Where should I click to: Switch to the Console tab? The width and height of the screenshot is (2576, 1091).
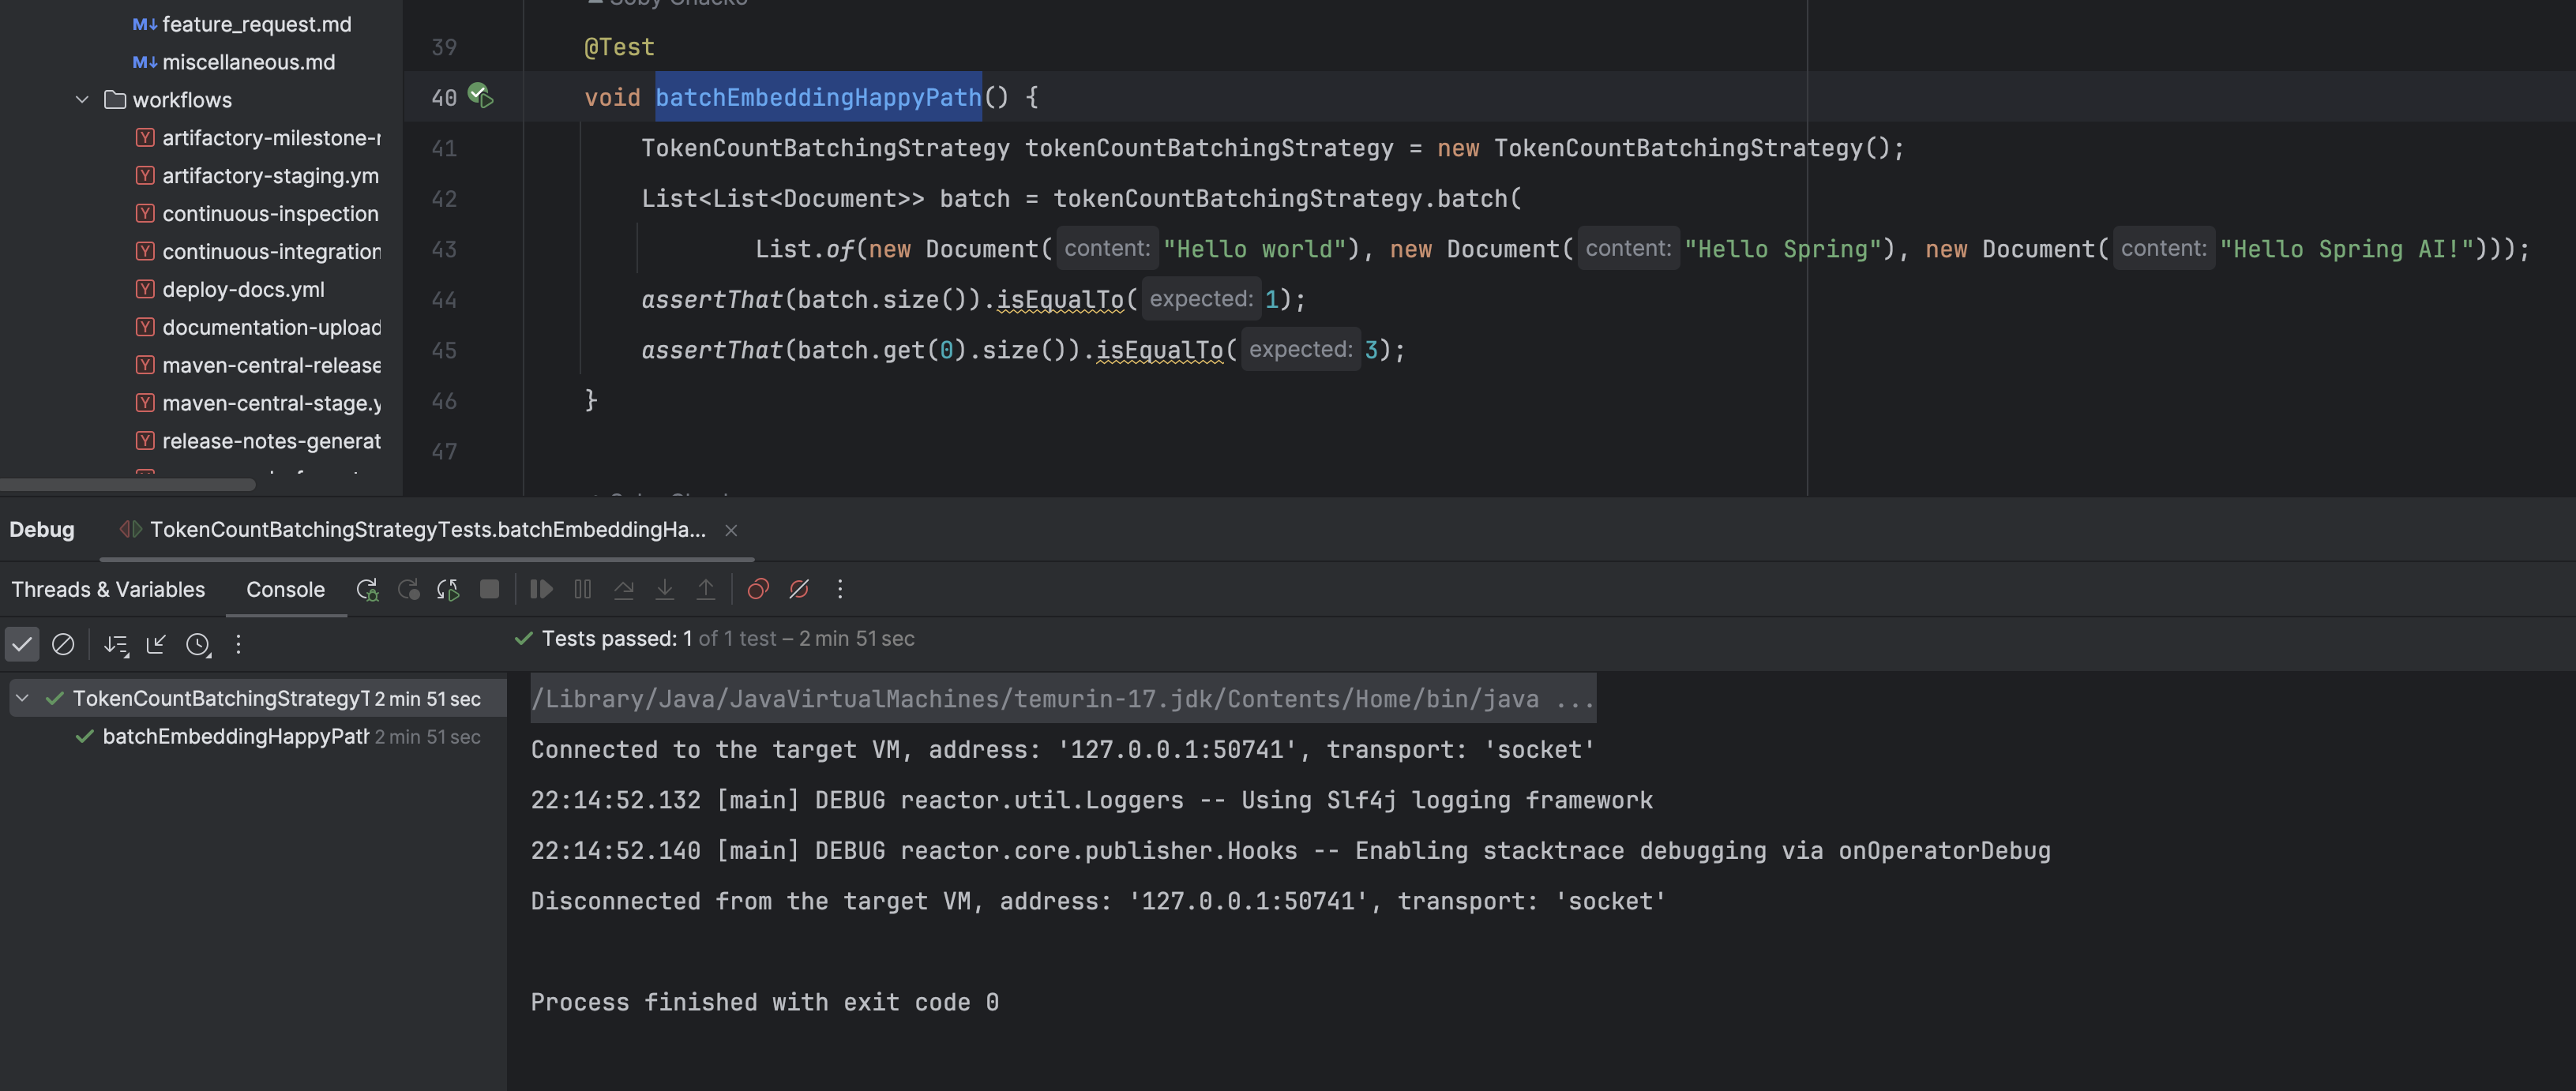click(285, 590)
